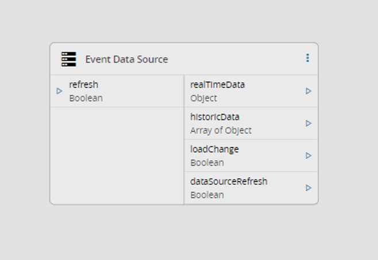Select the realTimeData property label

pyautogui.click(x=217, y=84)
